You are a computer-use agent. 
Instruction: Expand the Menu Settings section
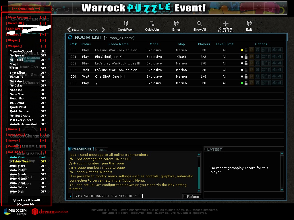click(43, 17)
